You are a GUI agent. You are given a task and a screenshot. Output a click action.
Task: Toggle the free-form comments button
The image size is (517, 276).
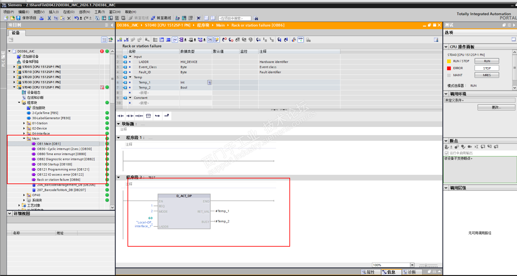(175, 40)
